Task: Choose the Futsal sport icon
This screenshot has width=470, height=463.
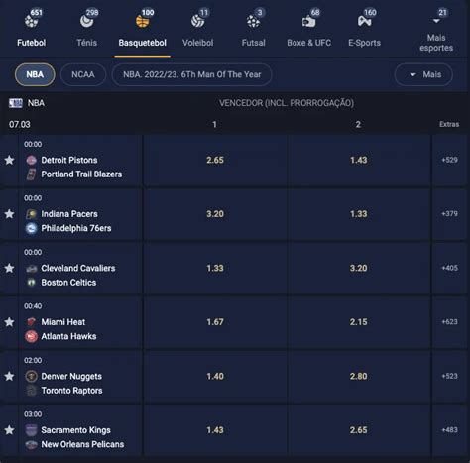Action: click(x=253, y=21)
